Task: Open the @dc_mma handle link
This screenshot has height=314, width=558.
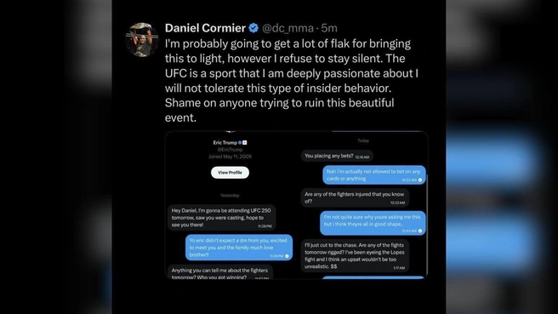Action: [x=288, y=28]
